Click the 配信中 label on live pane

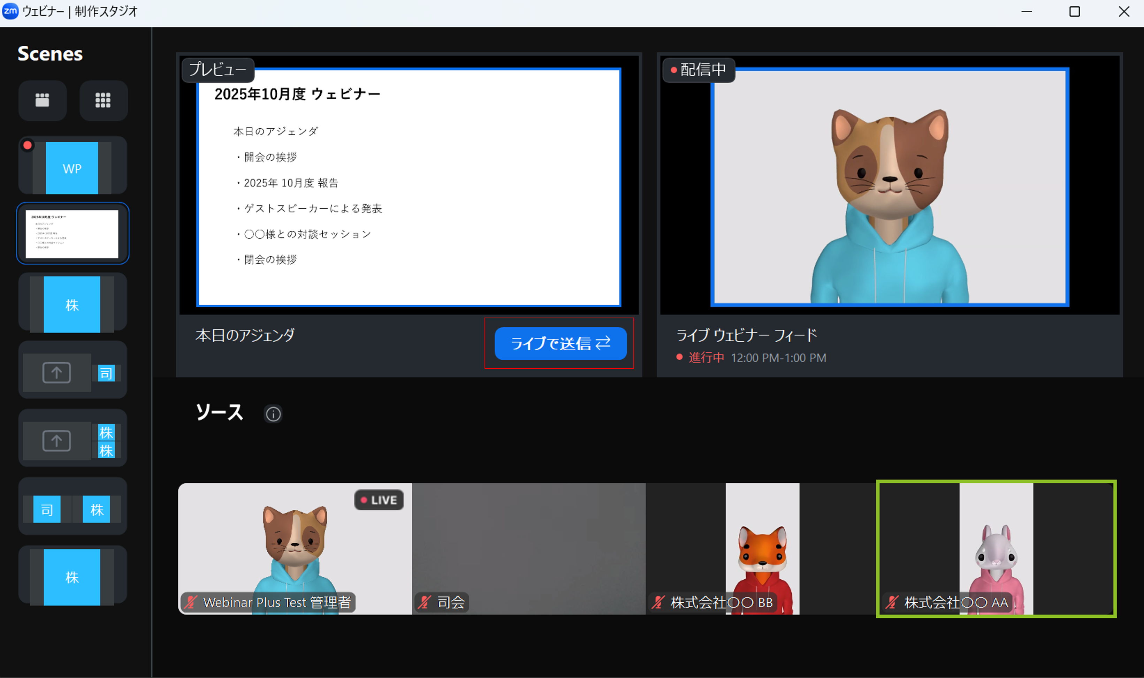[699, 70]
